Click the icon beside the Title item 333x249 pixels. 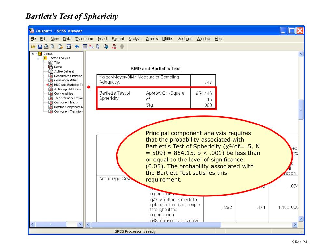point(51,63)
